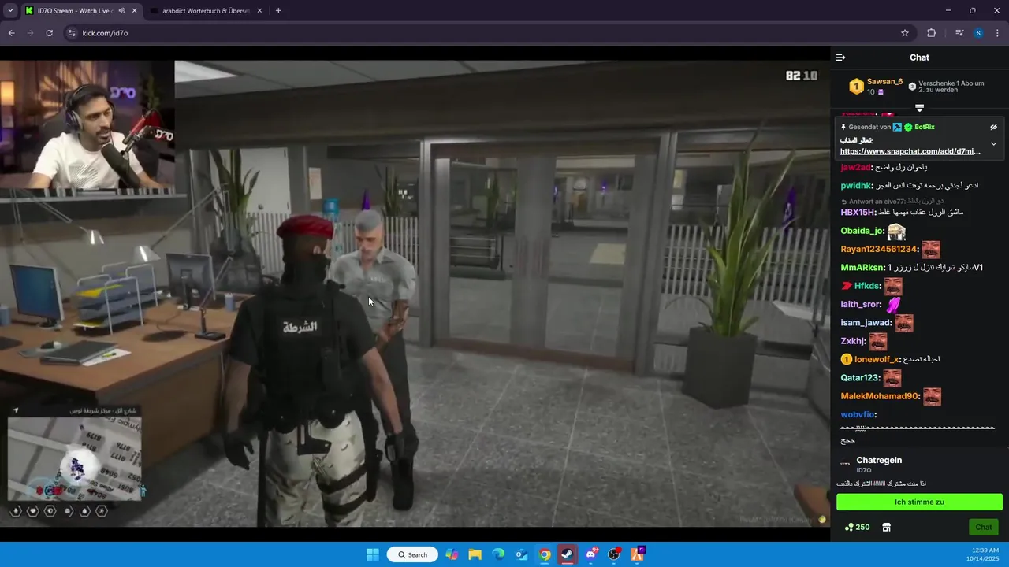
Task: Click username wobvfio in chat
Action: 858,414
